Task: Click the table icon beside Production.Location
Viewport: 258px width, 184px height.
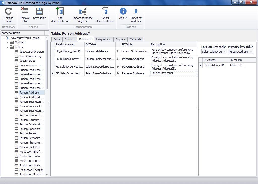Action: click(16, 170)
